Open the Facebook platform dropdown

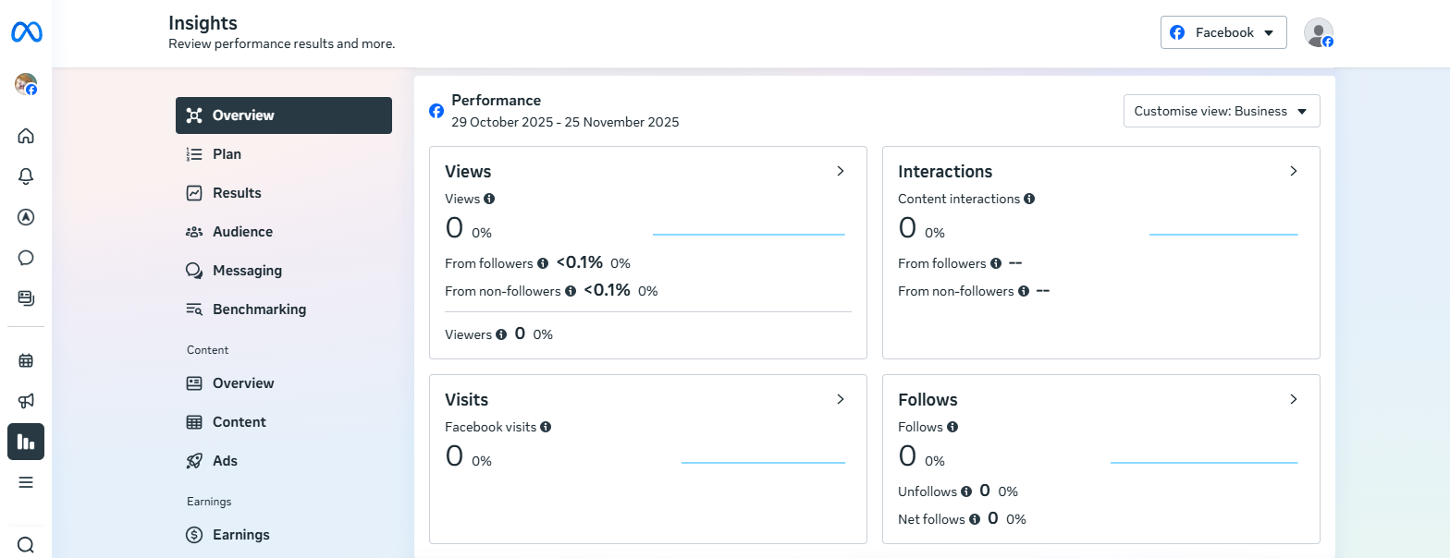click(x=1223, y=32)
